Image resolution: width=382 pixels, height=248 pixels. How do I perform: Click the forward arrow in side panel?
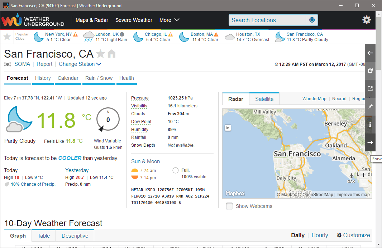(370, 142)
